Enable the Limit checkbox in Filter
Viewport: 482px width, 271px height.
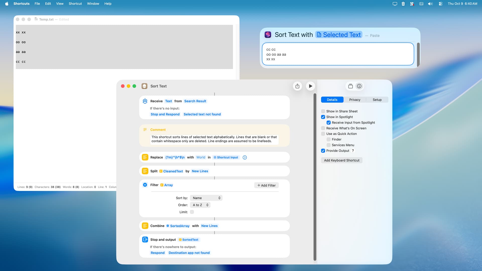click(192, 212)
